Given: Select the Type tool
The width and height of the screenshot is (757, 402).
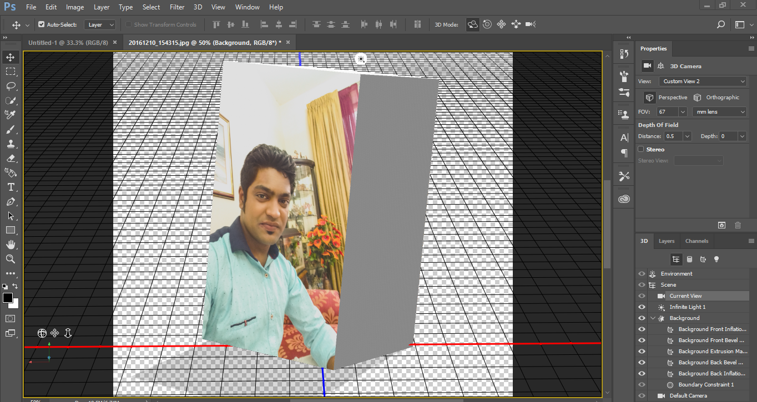Looking at the screenshot, I should tap(10, 187).
